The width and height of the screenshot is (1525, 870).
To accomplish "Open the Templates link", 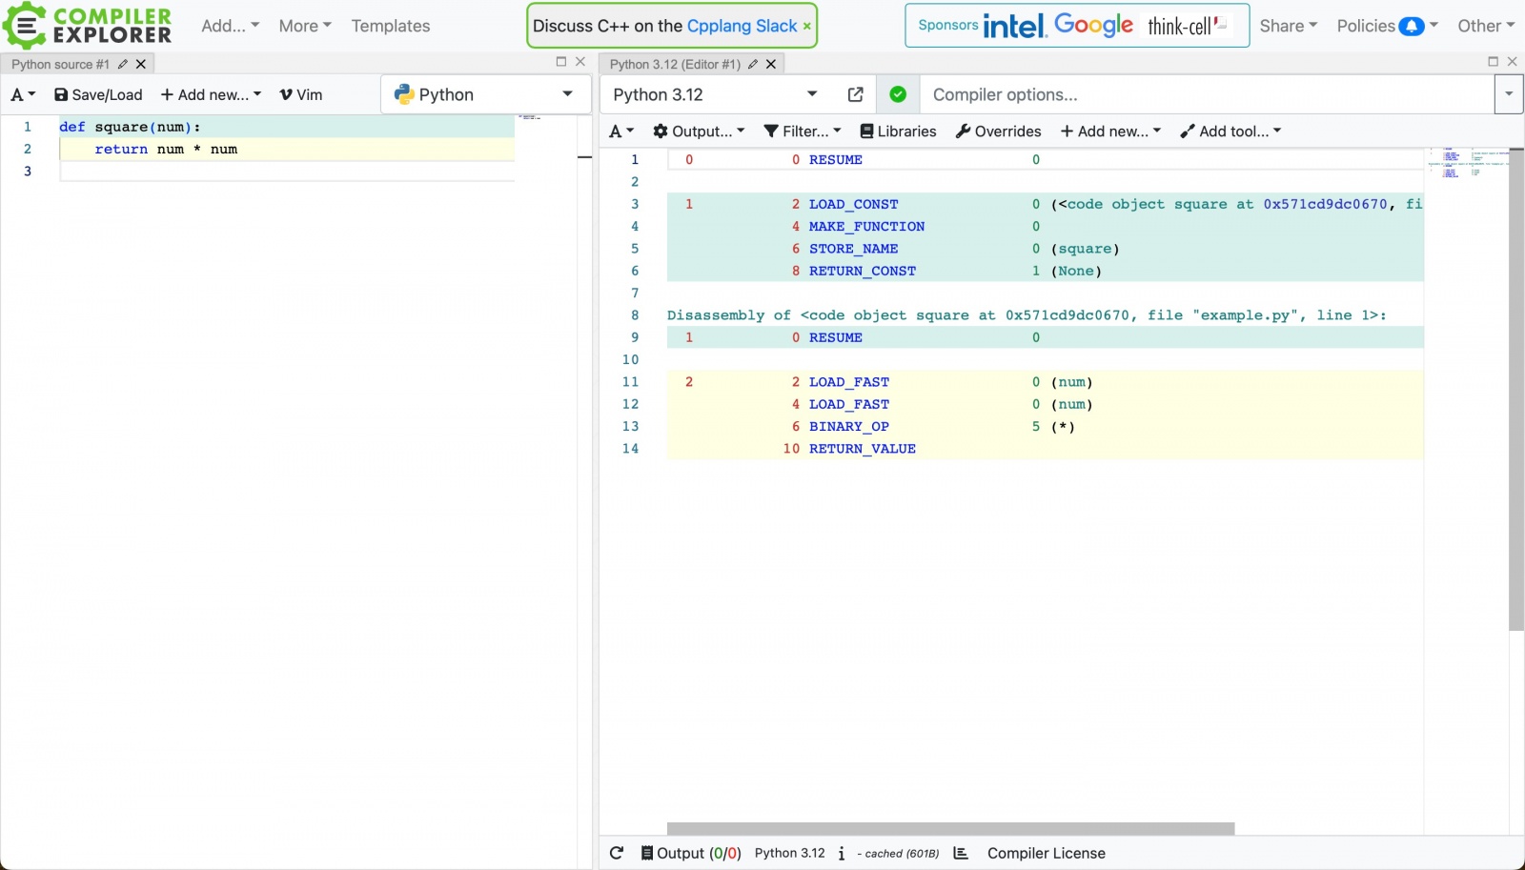I will 391,26.
